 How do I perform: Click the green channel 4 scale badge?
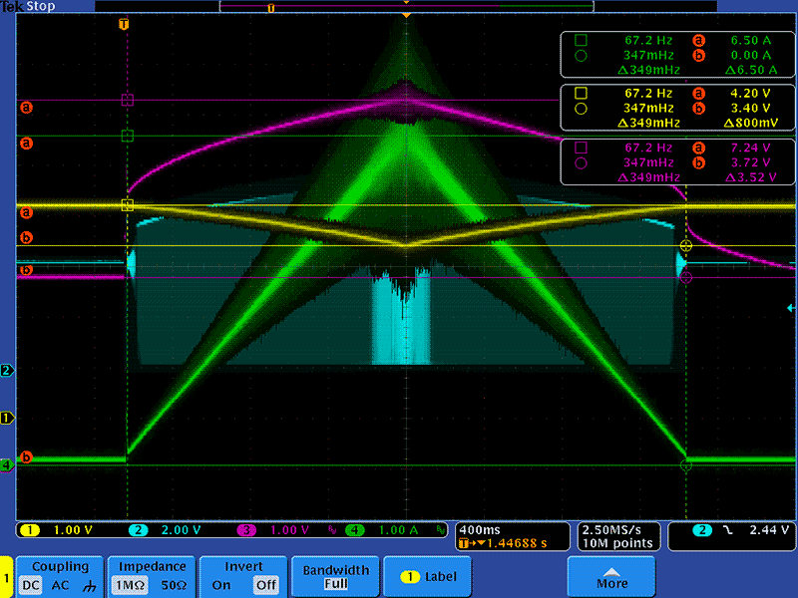click(x=355, y=530)
